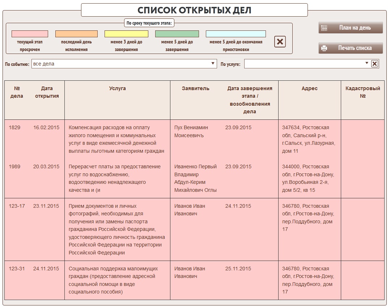
Task: Sort by the Дата открытия column header
Action: pos(47,92)
